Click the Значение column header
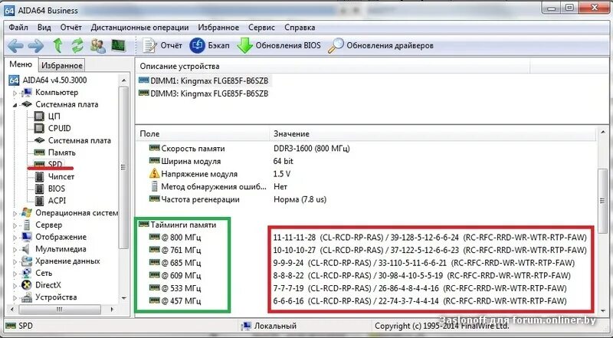The height and width of the screenshot is (338, 613). coord(432,134)
